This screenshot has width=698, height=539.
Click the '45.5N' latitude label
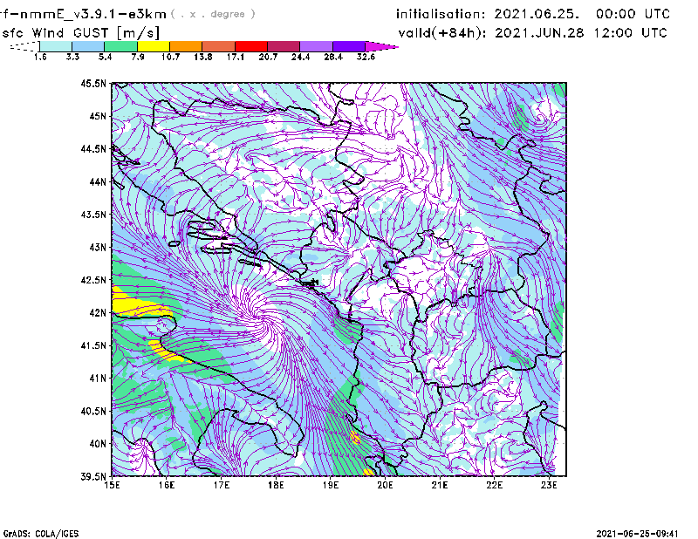click(93, 83)
